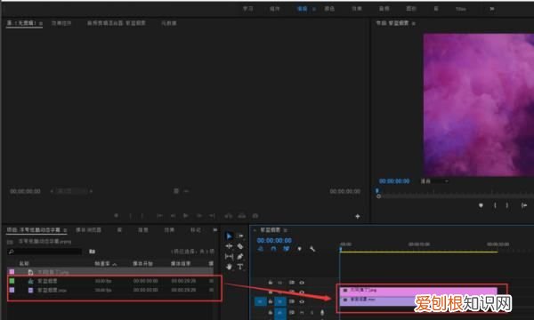This screenshot has height=320, width=534.
Task: Open timeline wrench display settings
Action: [312, 249]
